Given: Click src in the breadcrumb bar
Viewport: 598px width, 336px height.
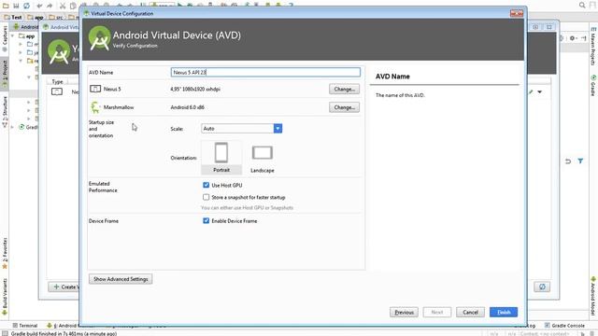Looking at the screenshot, I should (x=56, y=17).
